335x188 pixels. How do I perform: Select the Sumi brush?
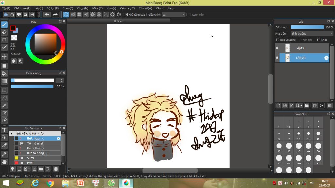(x=37, y=158)
